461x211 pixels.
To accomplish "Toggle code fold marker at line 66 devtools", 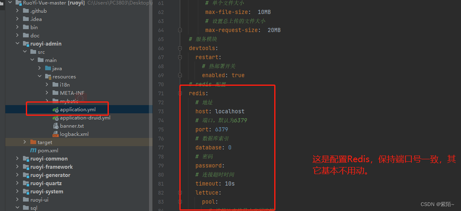I will click(x=180, y=48).
